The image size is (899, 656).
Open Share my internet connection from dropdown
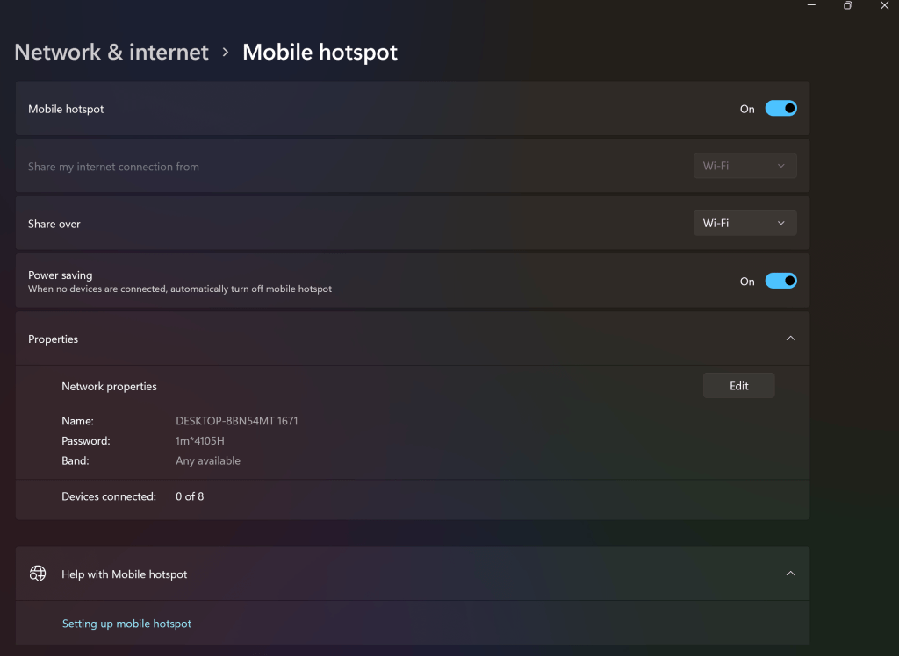coord(744,166)
